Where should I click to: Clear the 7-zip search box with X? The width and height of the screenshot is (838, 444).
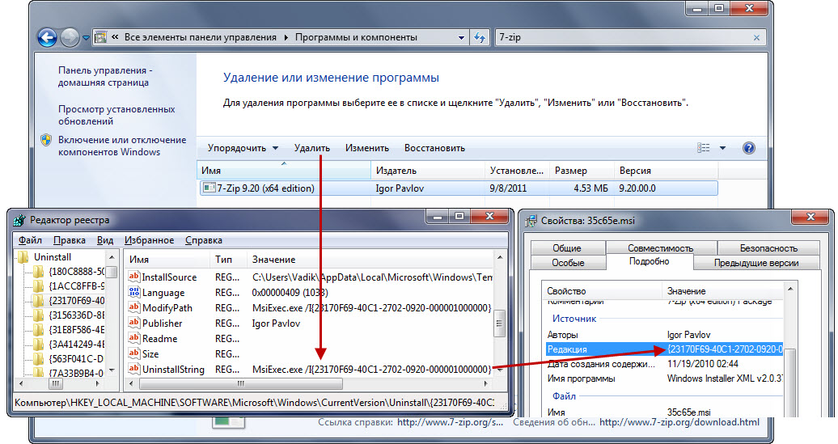pyautogui.click(x=756, y=38)
